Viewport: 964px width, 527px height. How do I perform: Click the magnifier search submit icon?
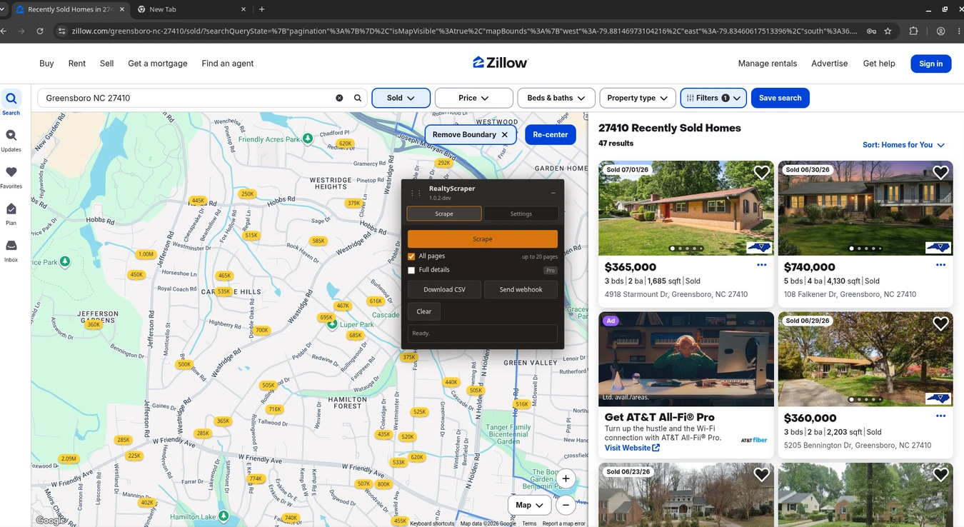pyautogui.click(x=358, y=98)
